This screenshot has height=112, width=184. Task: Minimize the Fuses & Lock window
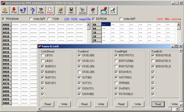[x=172, y=46]
